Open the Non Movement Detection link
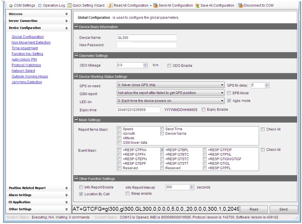This screenshot has height=224, width=302. (x=31, y=43)
